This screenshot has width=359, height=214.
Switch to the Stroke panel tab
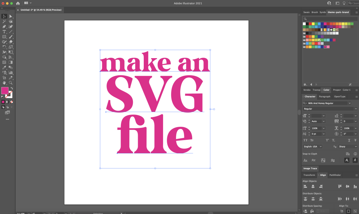[x=307, y=90]
